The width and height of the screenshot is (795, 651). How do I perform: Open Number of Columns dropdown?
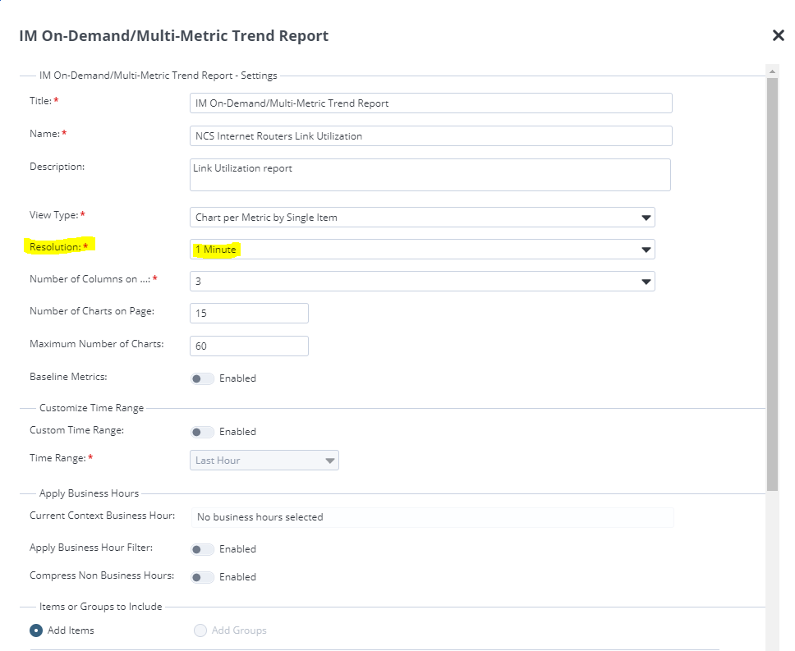click(422, 281)
